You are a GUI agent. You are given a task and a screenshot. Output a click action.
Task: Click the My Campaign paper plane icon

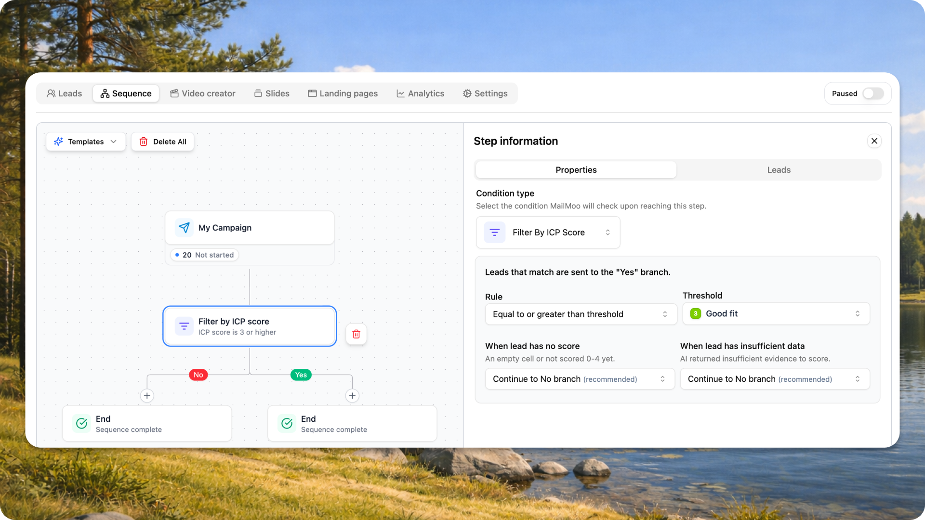[x=184, y=228]
